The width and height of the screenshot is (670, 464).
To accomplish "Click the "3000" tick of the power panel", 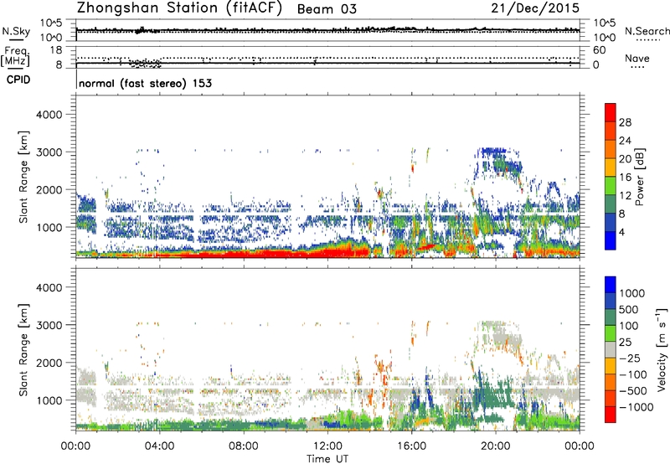I will (x=49, y=152).
